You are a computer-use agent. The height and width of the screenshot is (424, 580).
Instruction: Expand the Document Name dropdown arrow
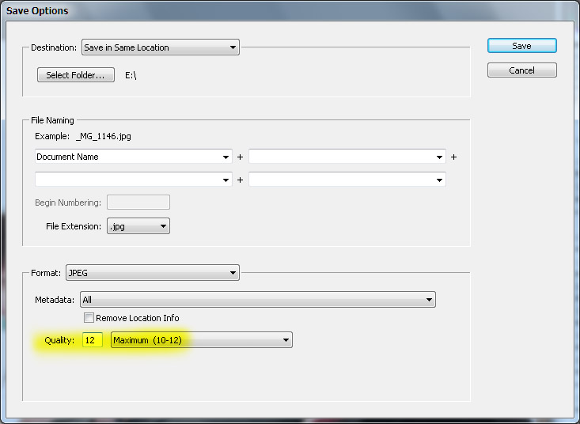226,157
